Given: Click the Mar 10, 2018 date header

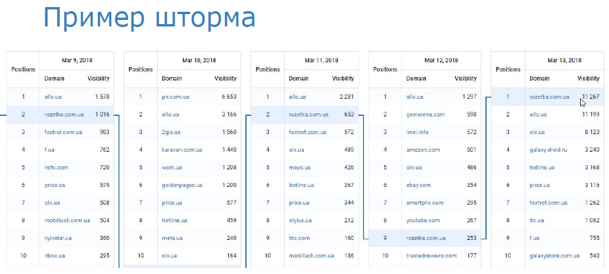Looking at the screenshot, I should click(x=199, y=60).
